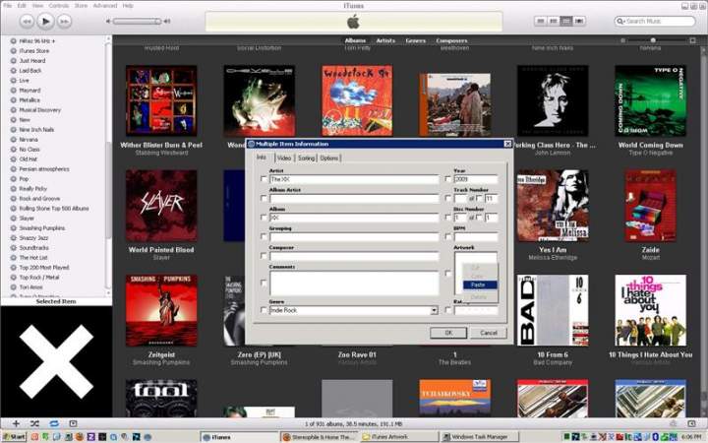
Task: Click the rightmost icon in iTunes bottom bar
Action: (691, 423)
